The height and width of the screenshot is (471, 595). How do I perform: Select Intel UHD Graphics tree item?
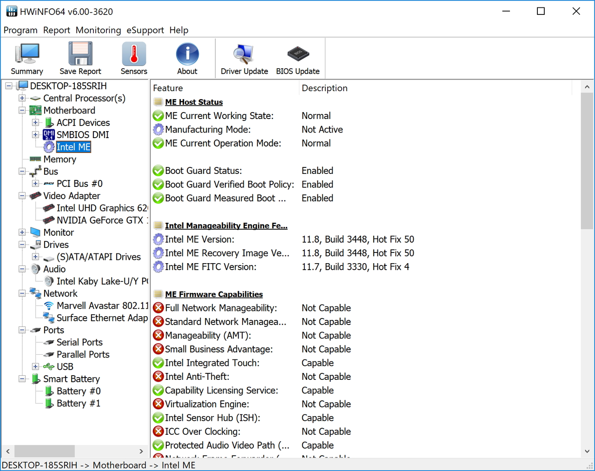tap(102, 208)
